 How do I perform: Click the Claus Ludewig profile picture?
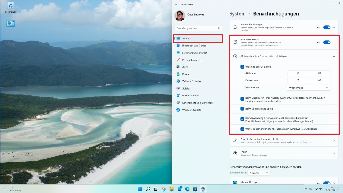tap(180, 16)
